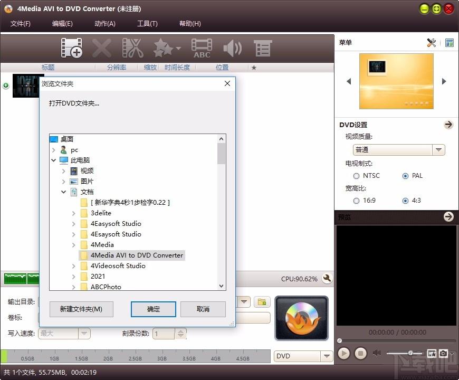The image size is (459, 380).
Task: Select the 2021 folder
Action: pyautogui.click(x=98, y=277)
